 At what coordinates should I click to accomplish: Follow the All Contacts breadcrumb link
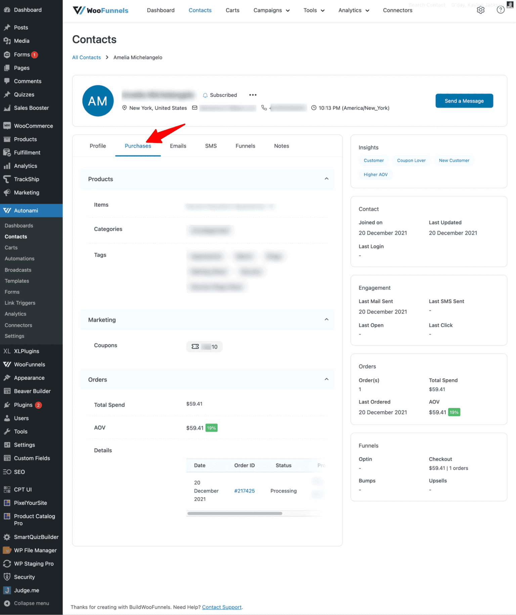(86, 57)
